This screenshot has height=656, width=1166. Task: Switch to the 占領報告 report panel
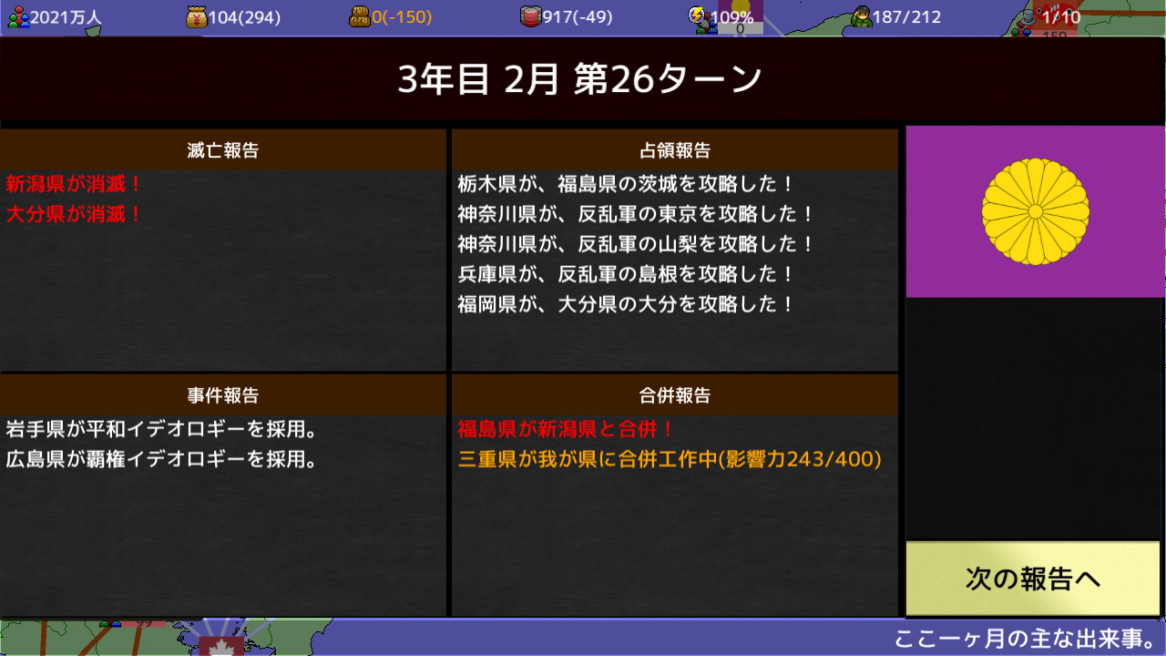(675, 151)
